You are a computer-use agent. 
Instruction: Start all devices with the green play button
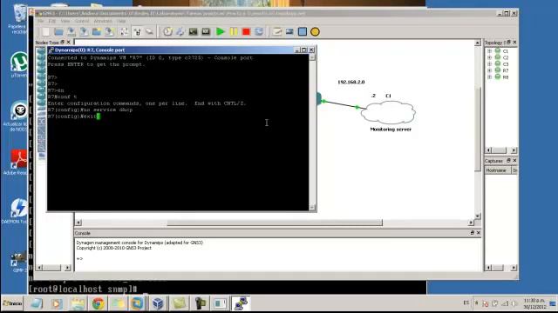[x=221, y=32]
